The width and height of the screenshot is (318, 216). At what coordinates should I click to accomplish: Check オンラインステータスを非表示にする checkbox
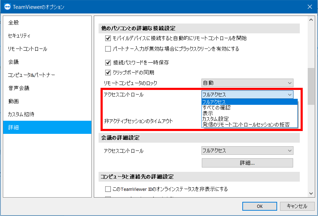[108, 189]
